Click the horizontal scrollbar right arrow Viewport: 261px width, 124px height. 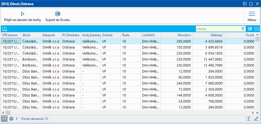(253, 113)
